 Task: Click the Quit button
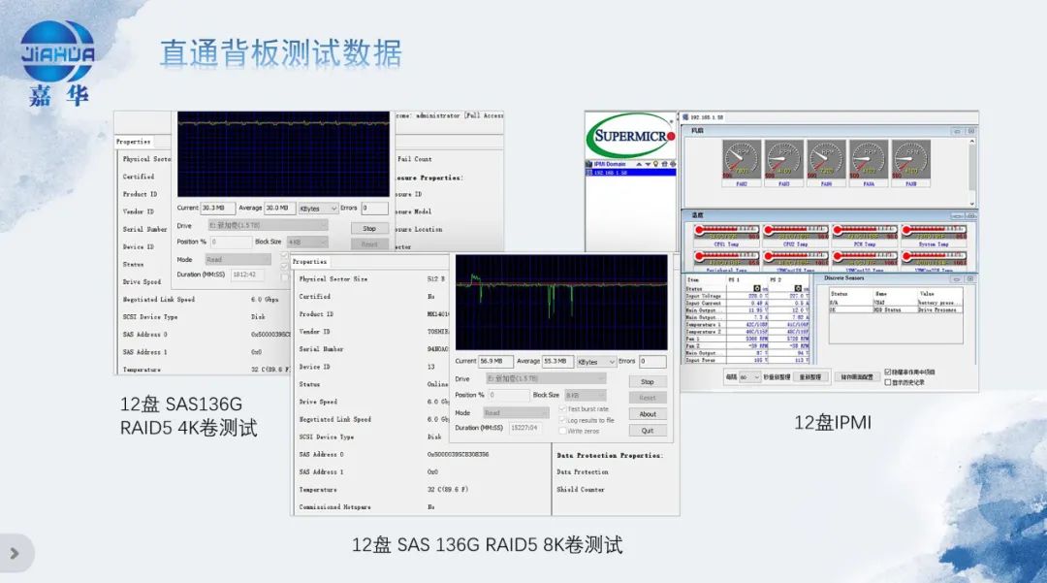click(647, 431)
